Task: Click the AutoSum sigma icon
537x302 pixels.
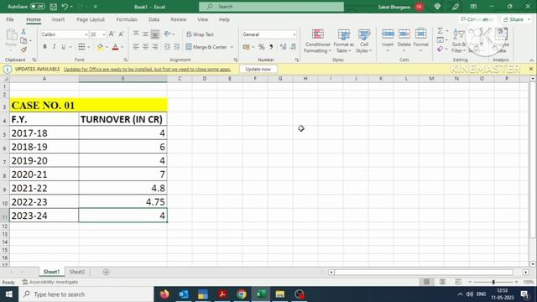Action: pyautogui.click(x=440, y=31)
